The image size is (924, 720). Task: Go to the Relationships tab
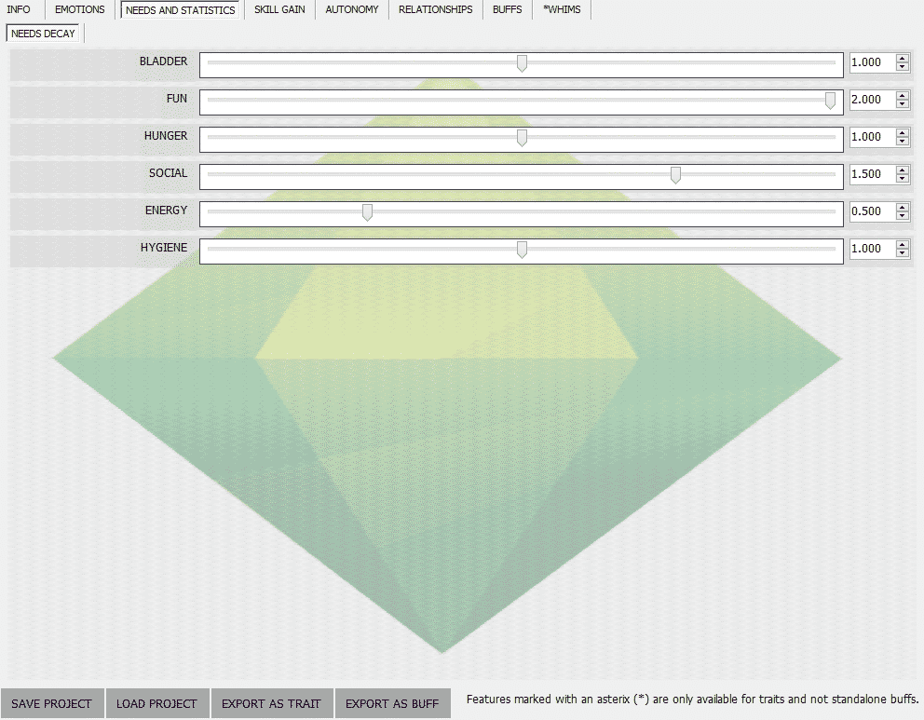(435, 10)
